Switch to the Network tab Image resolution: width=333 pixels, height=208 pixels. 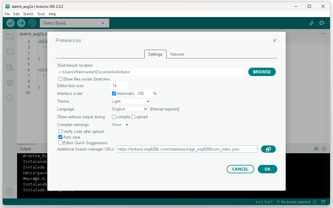177,54
